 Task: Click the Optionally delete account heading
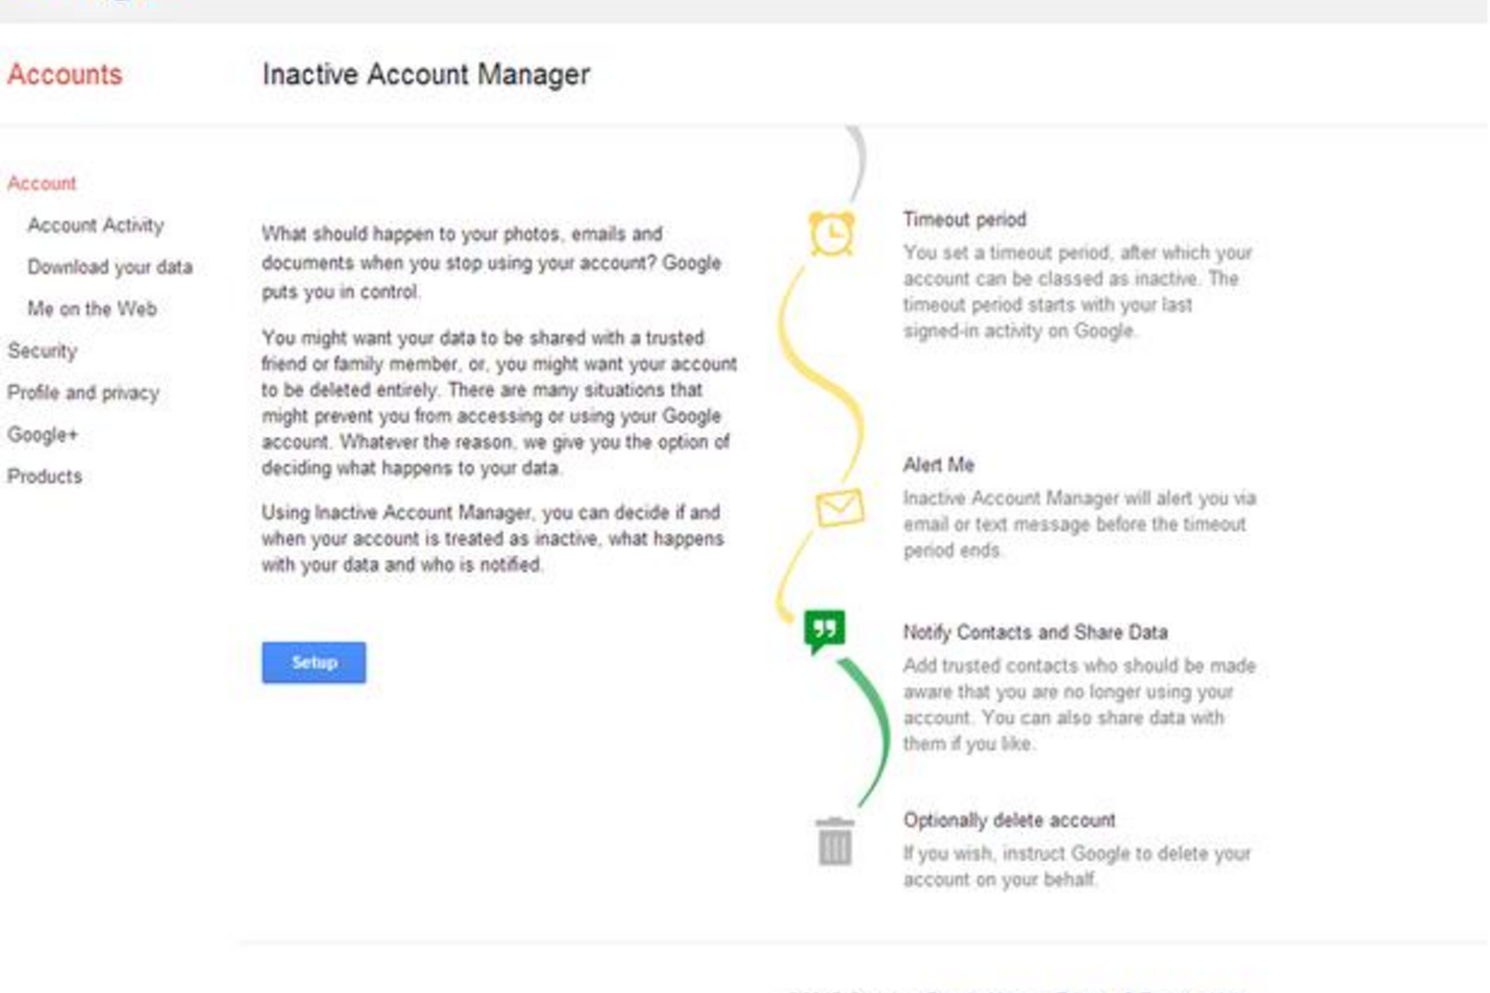coord(1008,820)
